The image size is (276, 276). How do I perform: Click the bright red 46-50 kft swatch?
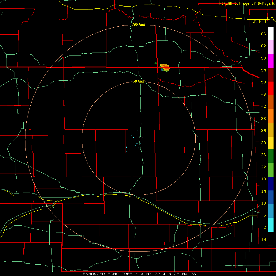271,88
